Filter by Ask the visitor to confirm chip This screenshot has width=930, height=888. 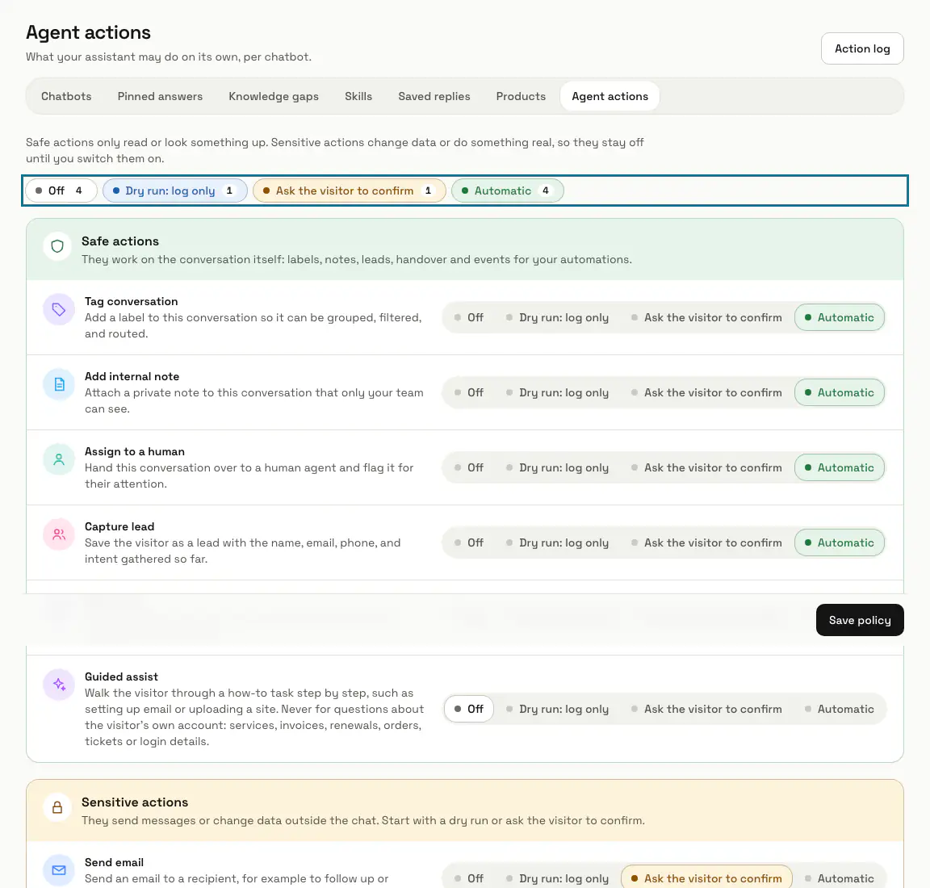pyautogui.click(x=350, y=191)
